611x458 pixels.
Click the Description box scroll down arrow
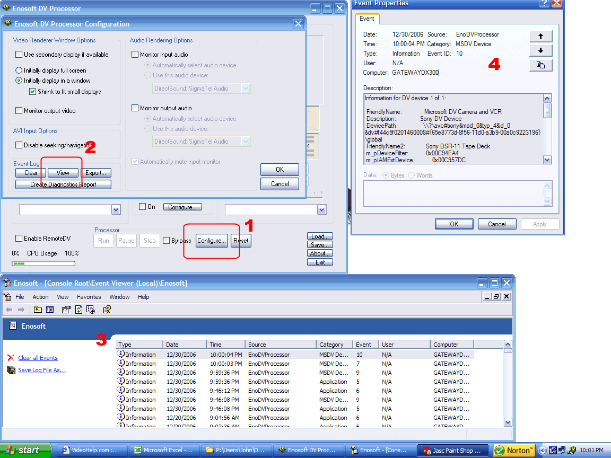pos(547,160)
